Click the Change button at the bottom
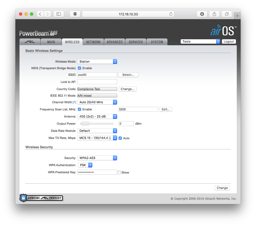 [222, 188]
